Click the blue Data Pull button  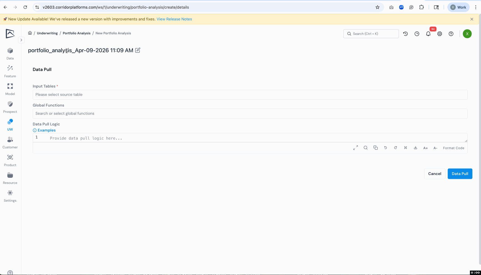(x=460, y=174)
